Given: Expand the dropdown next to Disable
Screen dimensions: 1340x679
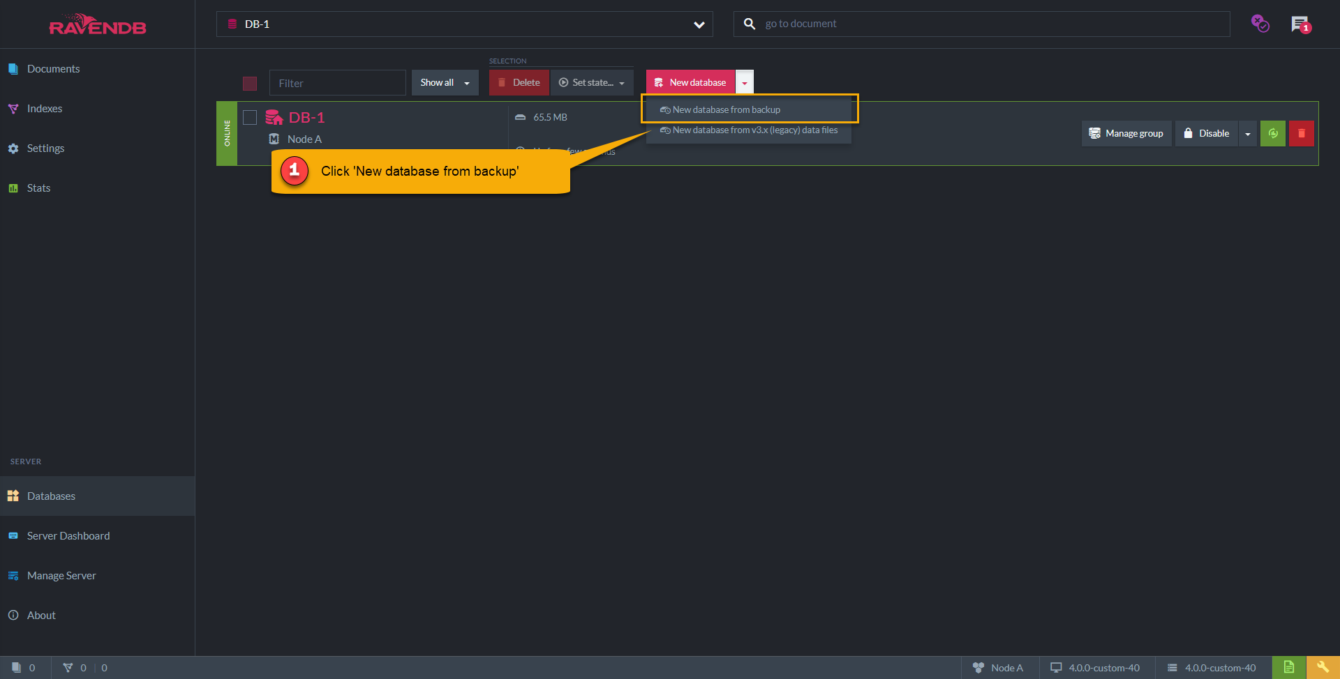Looking at the screenshot, I should [x=1248, y=134].
